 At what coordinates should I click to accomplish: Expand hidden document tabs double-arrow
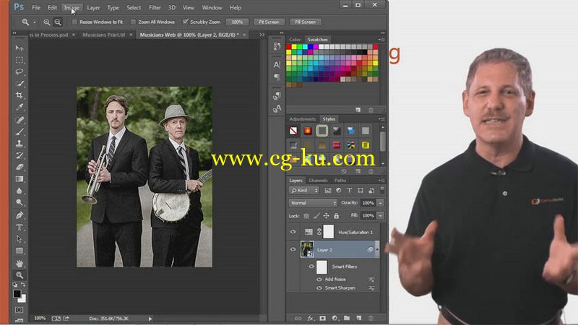click(262, 35)
